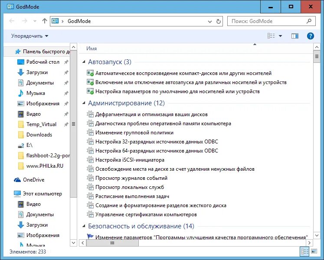The height and width of the screenshot is (260, 324).
Task: Open Рабочий стол in quick access
Action: tap(43, 62)
